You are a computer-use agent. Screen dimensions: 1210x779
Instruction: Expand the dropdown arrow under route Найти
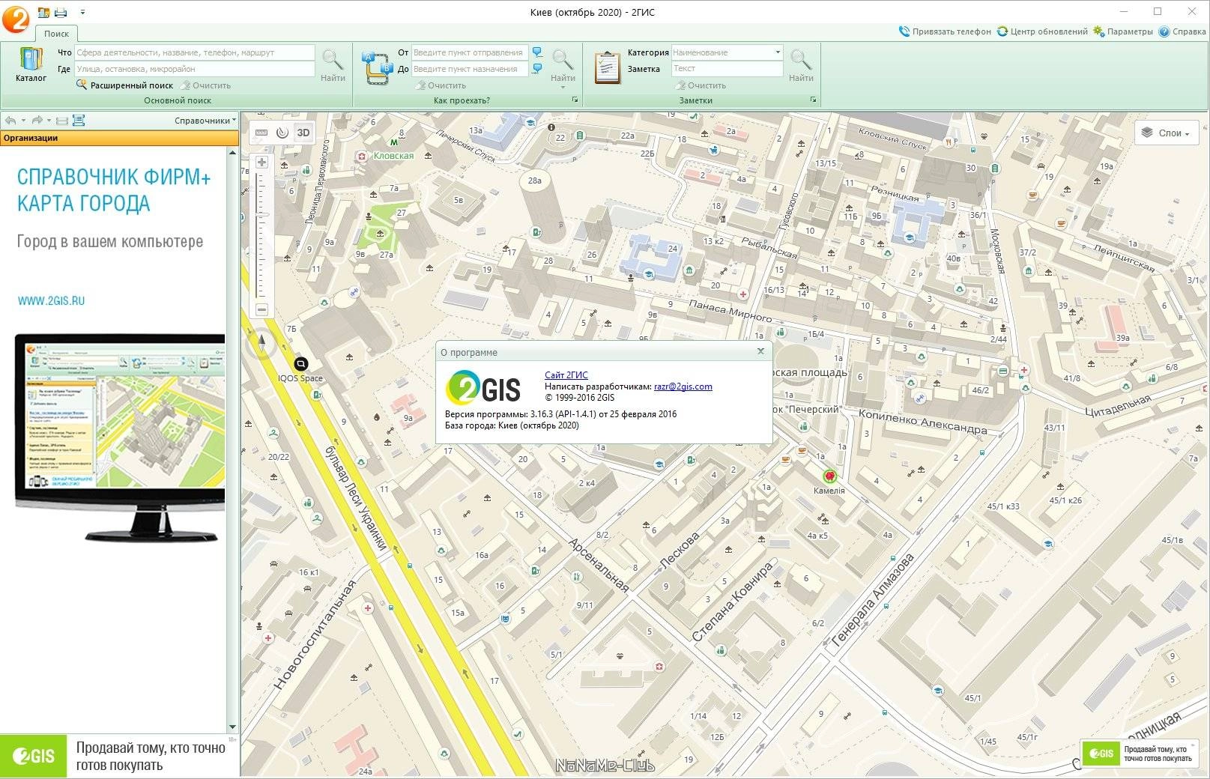tap(563, 88)
